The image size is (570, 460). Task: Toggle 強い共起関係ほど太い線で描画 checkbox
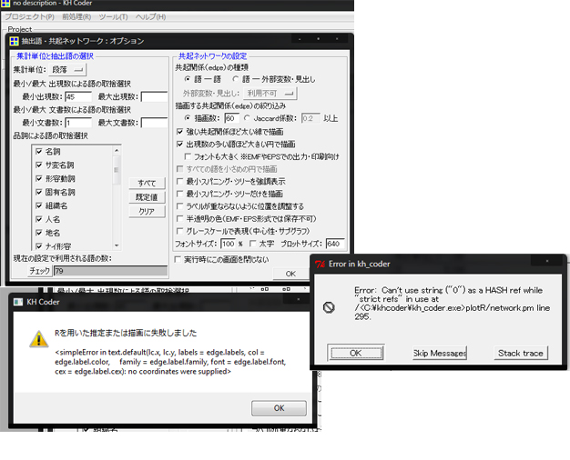(179, 132)
